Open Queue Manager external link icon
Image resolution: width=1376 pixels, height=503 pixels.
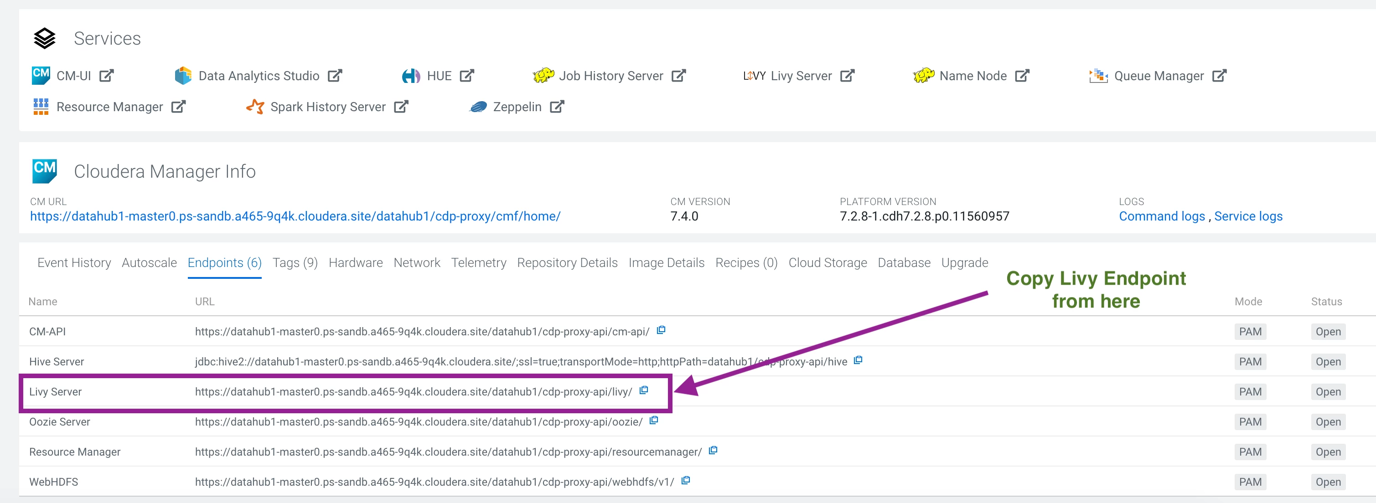(x=1219, y=76)
